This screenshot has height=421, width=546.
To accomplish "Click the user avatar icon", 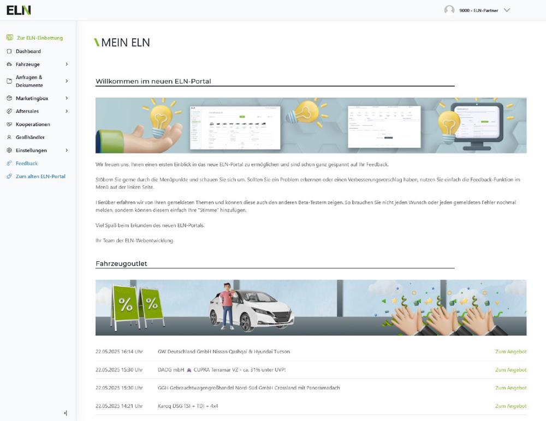I will pos(449,10).
